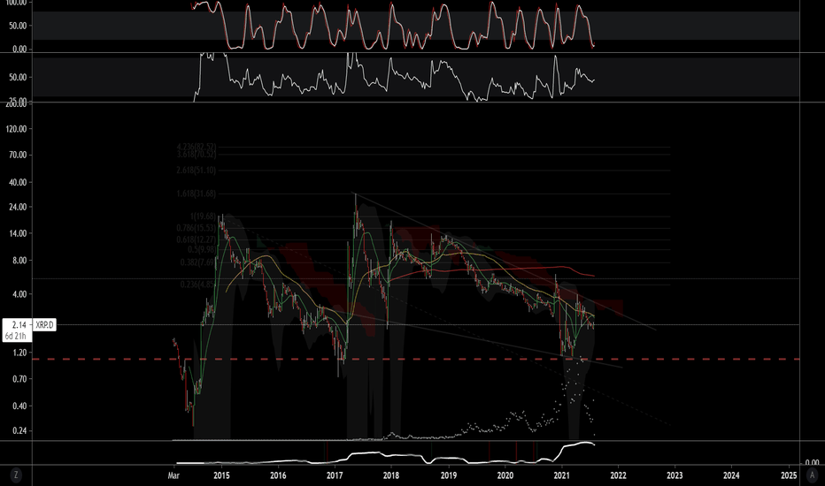Click the 0.00 label on the bottom indicator pane

coord(813,462)
